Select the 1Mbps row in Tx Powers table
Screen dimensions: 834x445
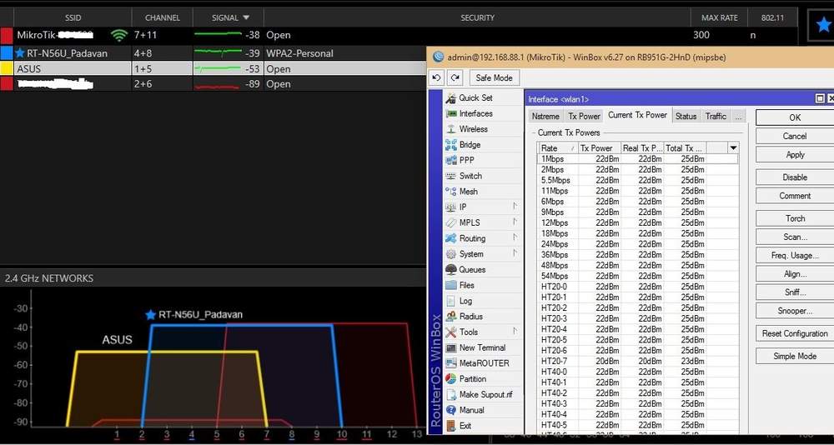pos(637,159)
